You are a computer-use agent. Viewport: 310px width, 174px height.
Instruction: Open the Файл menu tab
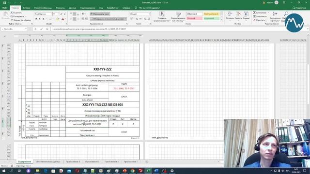5,8
